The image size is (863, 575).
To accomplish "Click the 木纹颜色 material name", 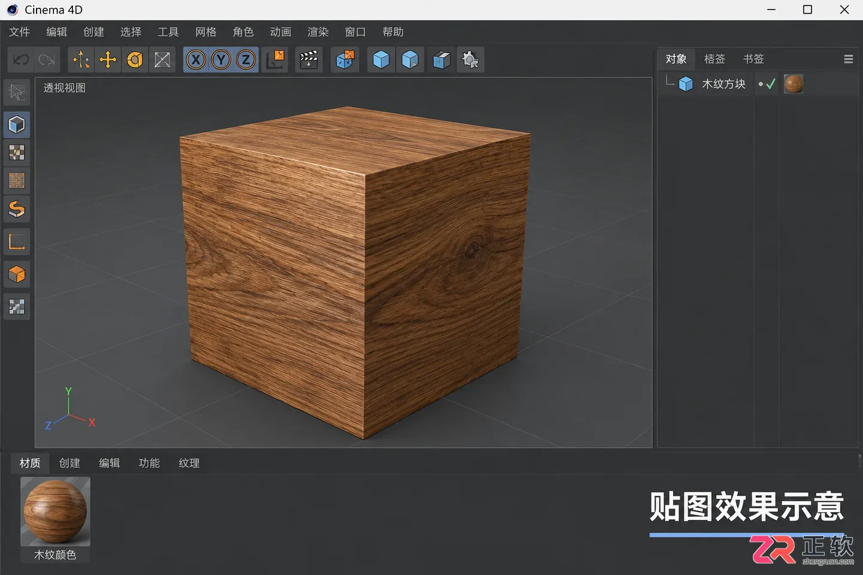I will (55, 555).
